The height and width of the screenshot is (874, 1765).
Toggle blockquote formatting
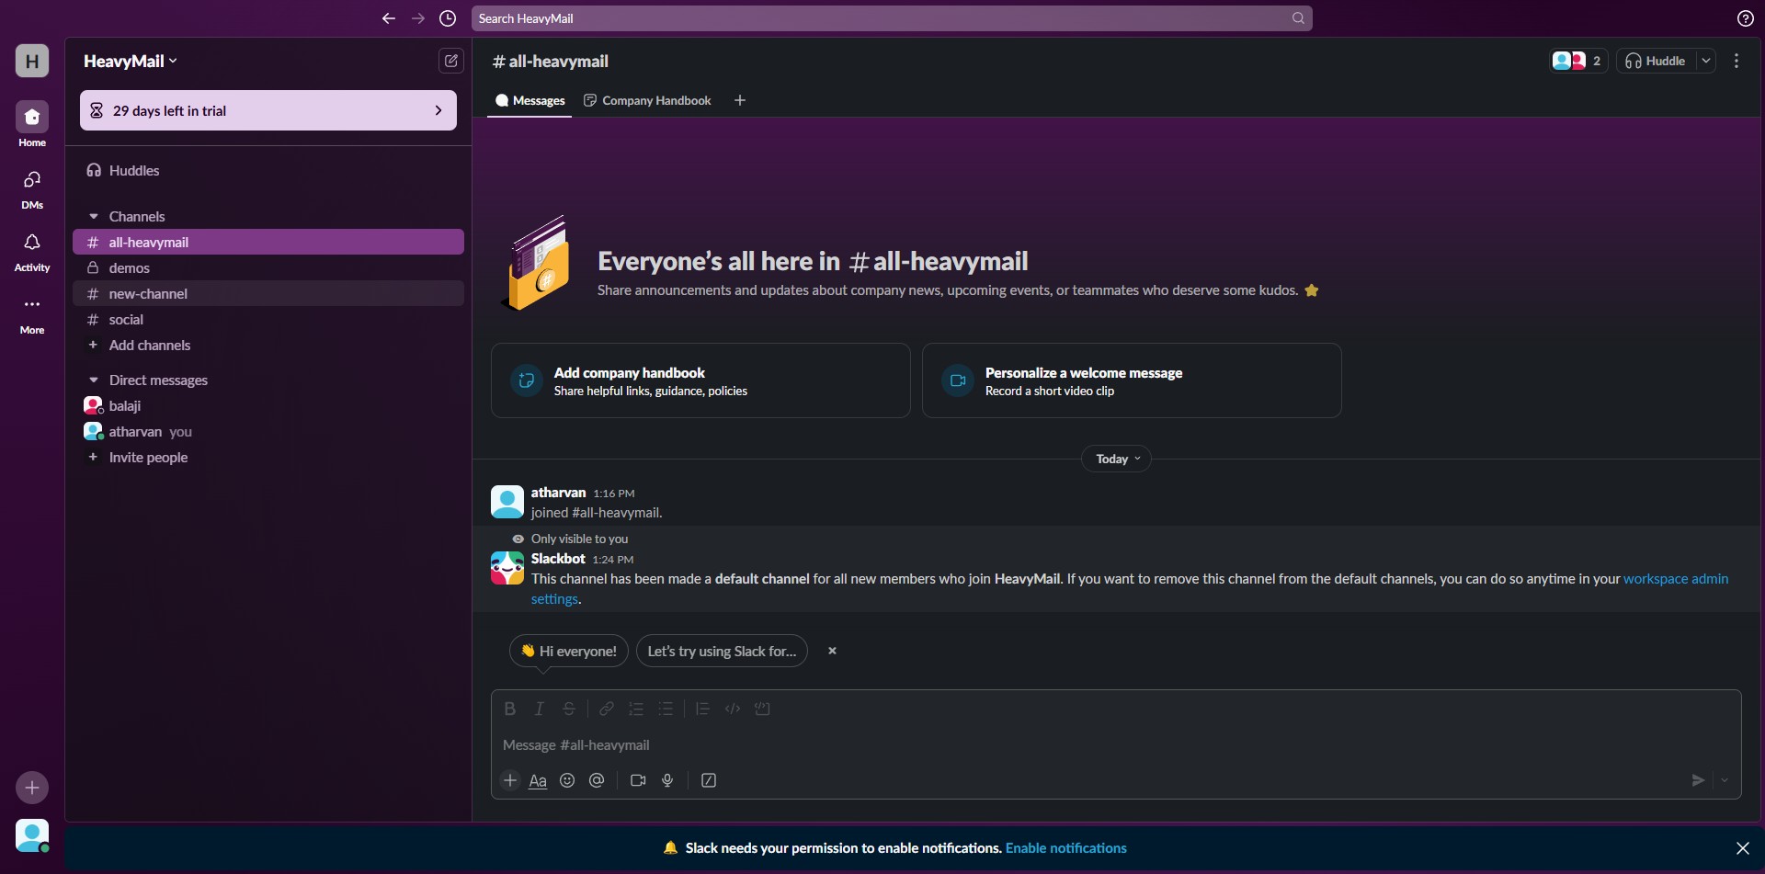702,709
